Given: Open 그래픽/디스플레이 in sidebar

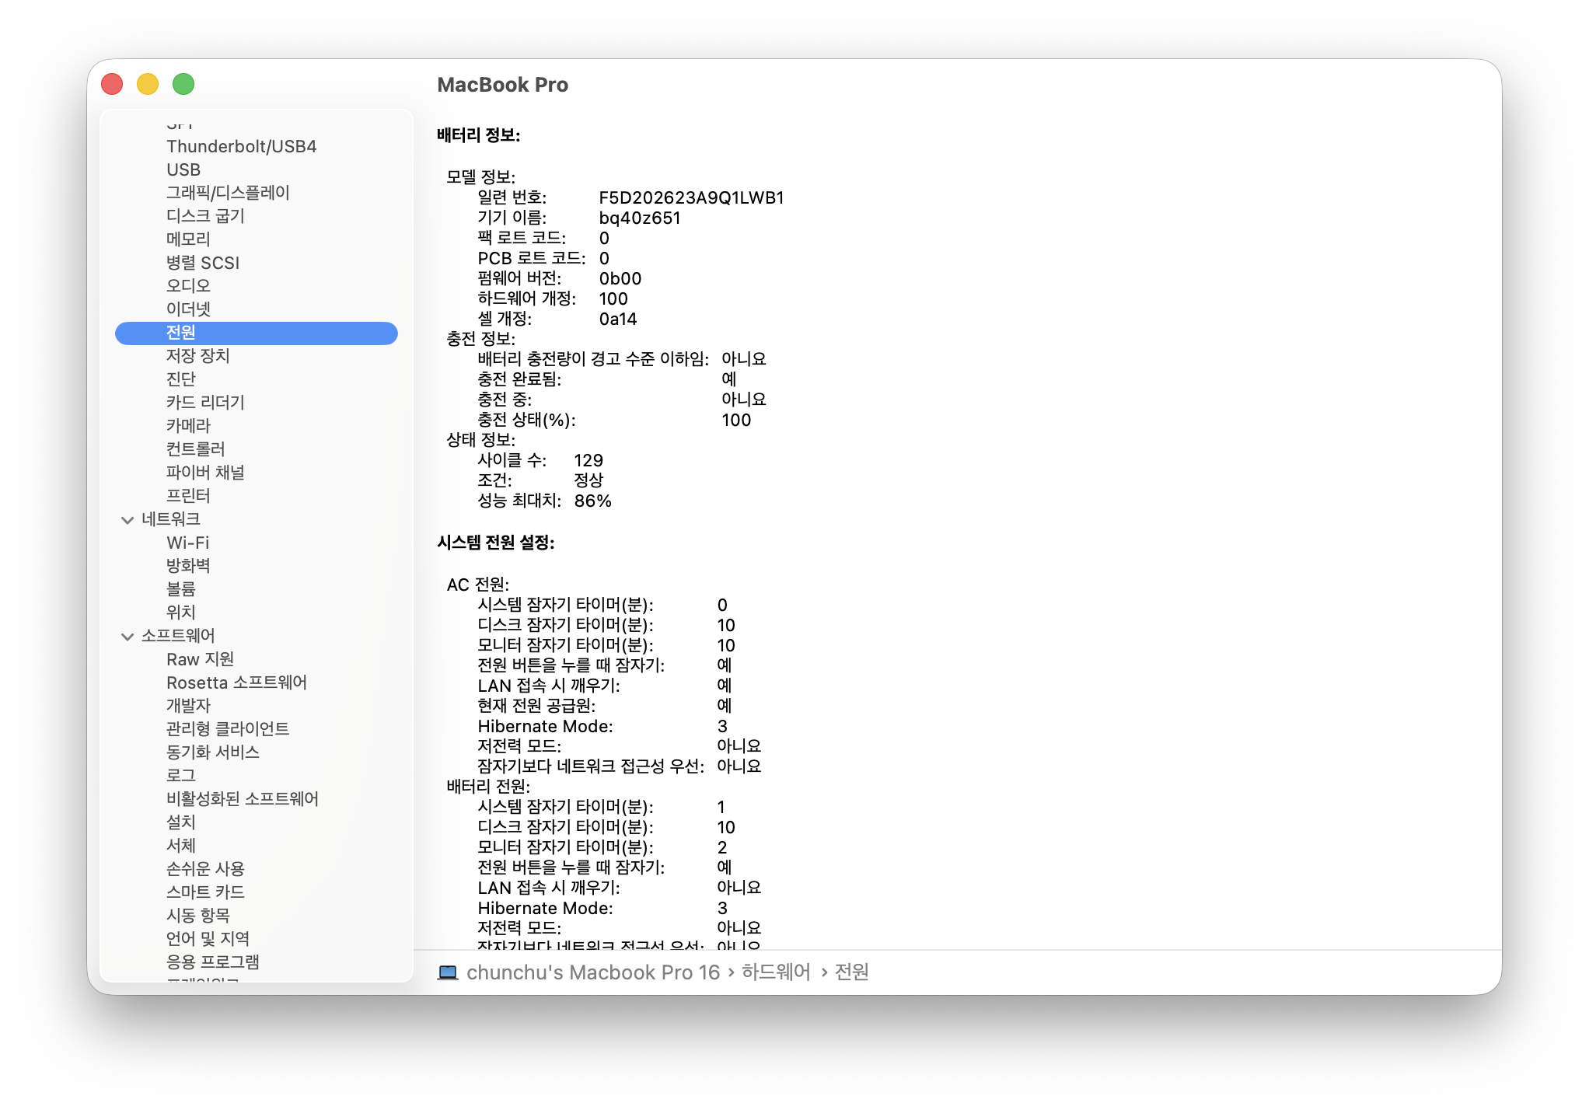Looking at the screenshot, I should (x=228, y=193).
